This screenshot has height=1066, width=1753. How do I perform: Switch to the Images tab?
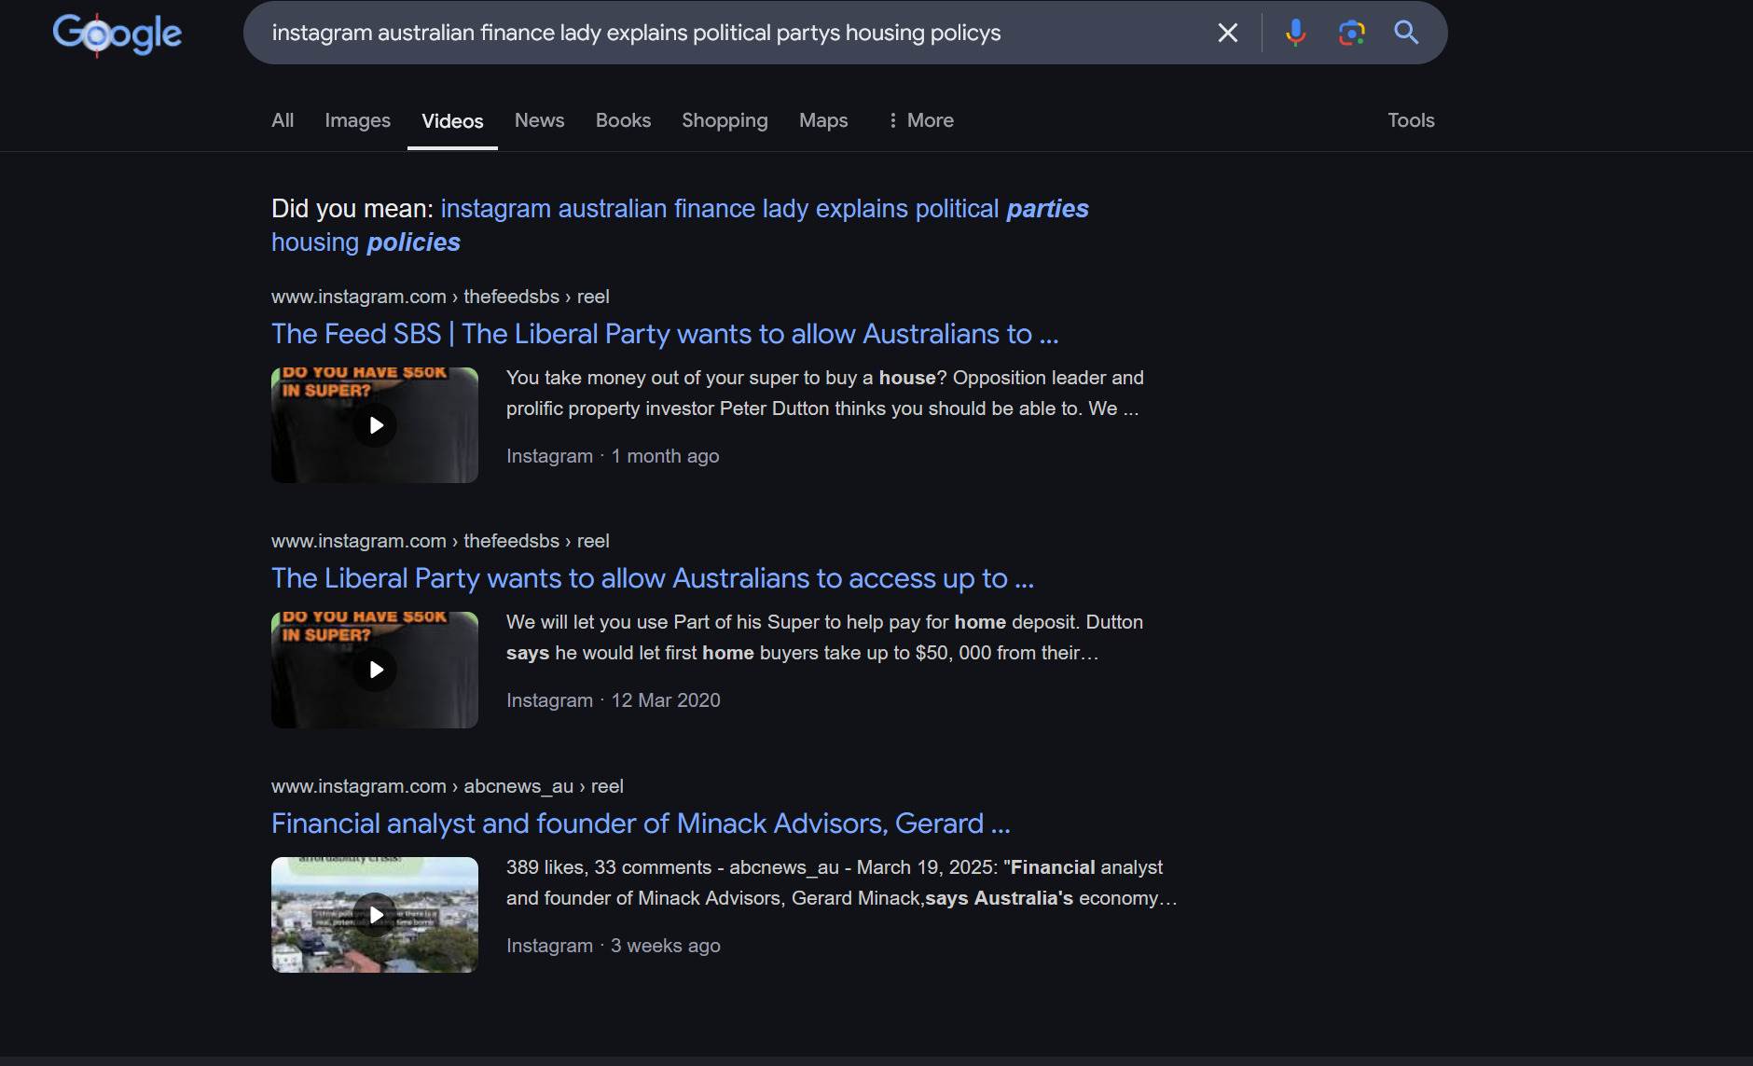(x=357, y=120)
